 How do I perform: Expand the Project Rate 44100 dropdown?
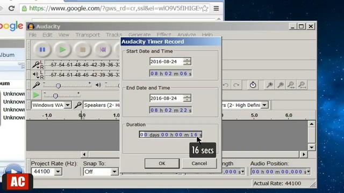coord(58,172)
